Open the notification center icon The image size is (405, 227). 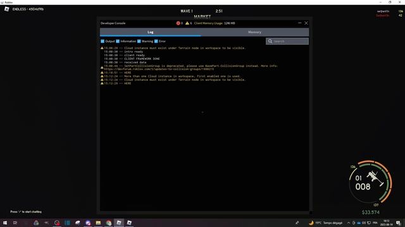398,223
